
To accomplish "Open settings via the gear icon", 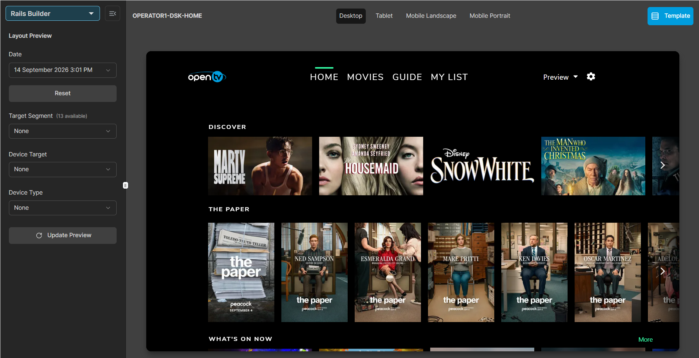I will click(x=591, y=77).
